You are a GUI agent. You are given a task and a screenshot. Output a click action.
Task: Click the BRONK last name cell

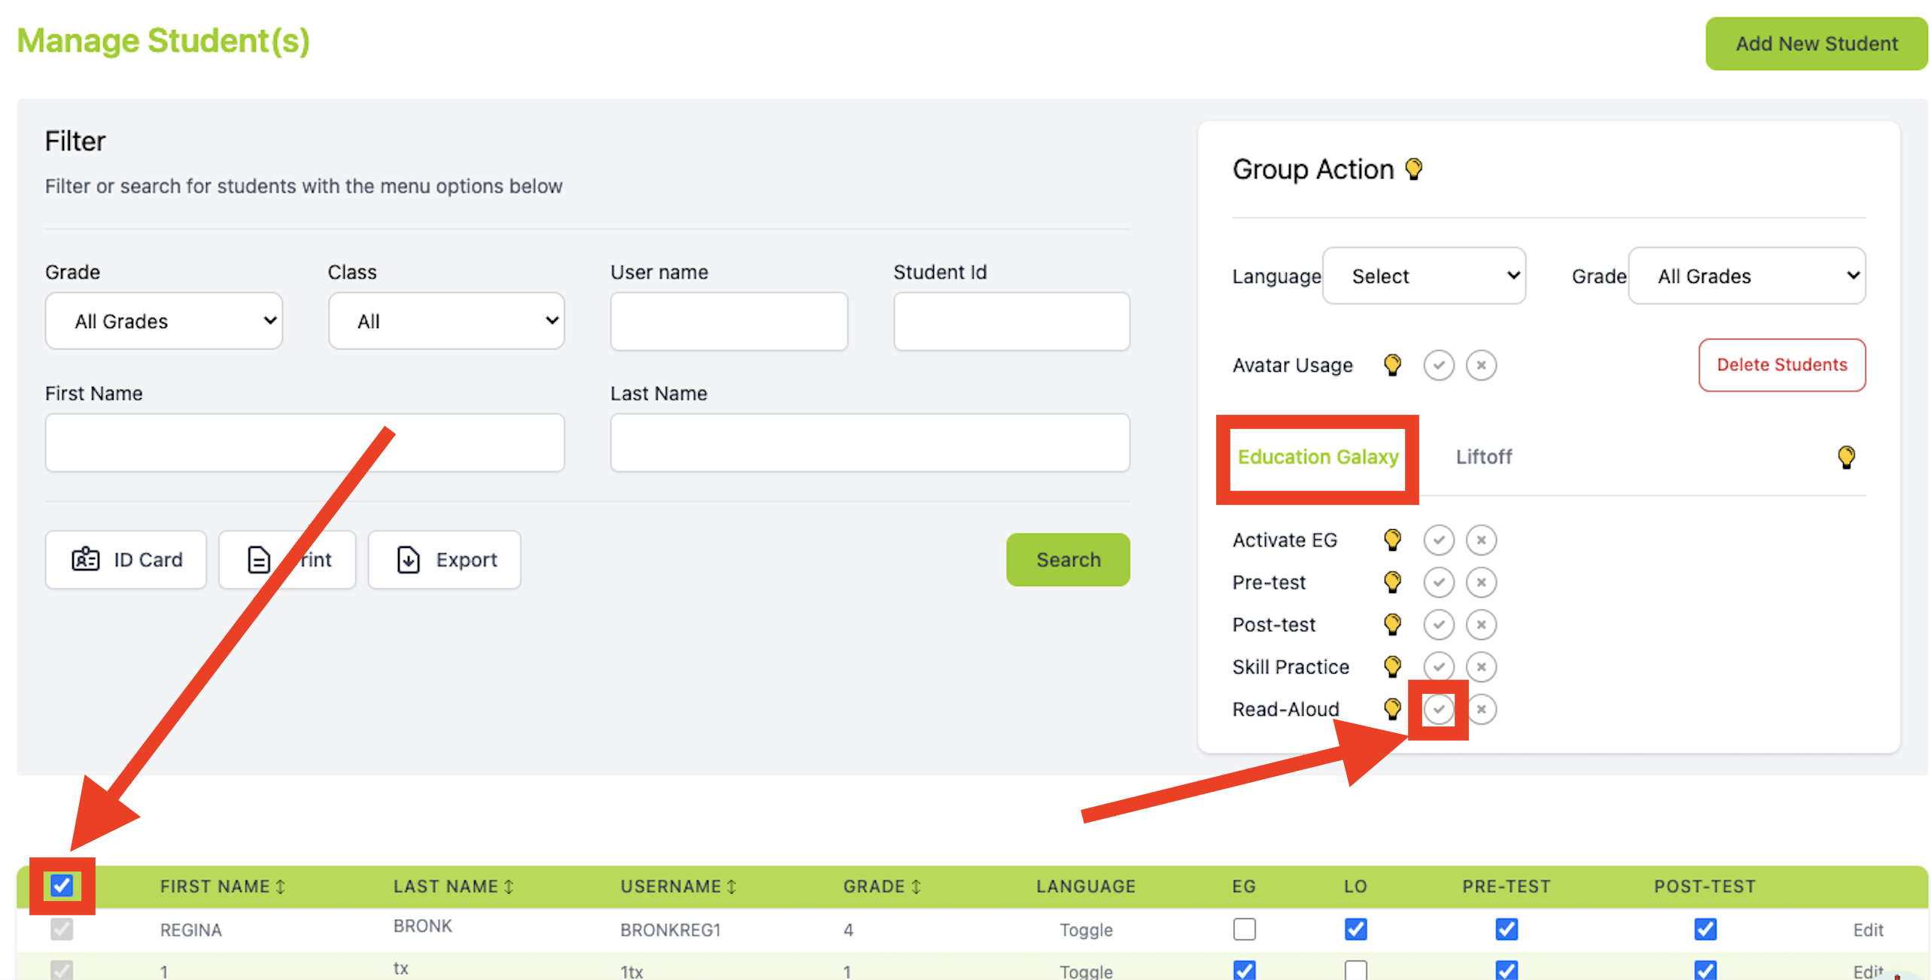[422, 926]
